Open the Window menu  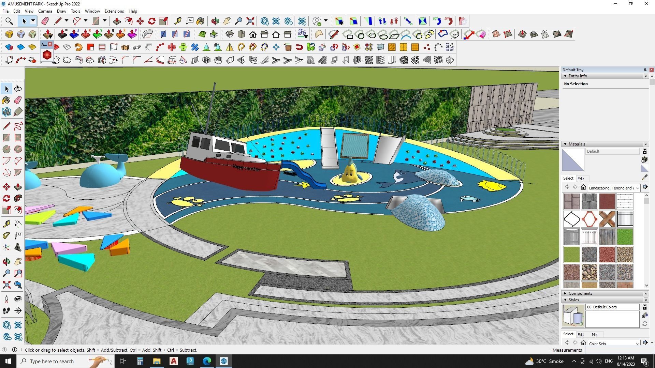click(x=92, y=11)
